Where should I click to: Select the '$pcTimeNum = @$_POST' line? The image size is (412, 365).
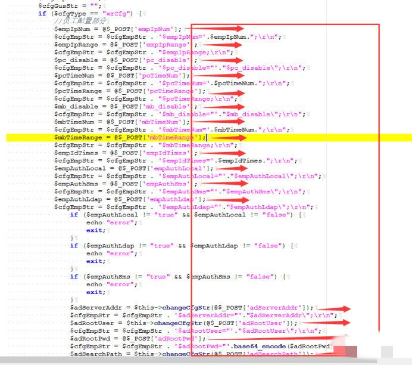[122, 76]
